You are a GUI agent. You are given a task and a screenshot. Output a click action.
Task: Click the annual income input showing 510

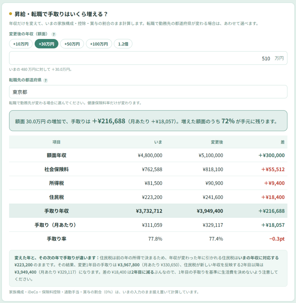pos(148,58)
